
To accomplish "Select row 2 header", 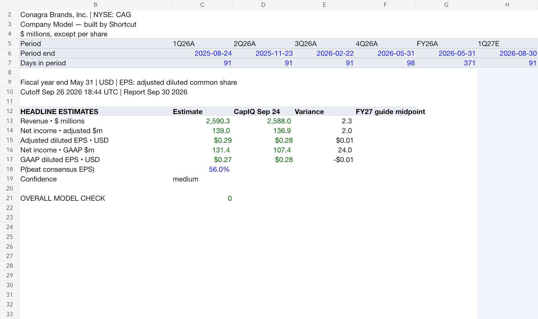I will [10, 15].
